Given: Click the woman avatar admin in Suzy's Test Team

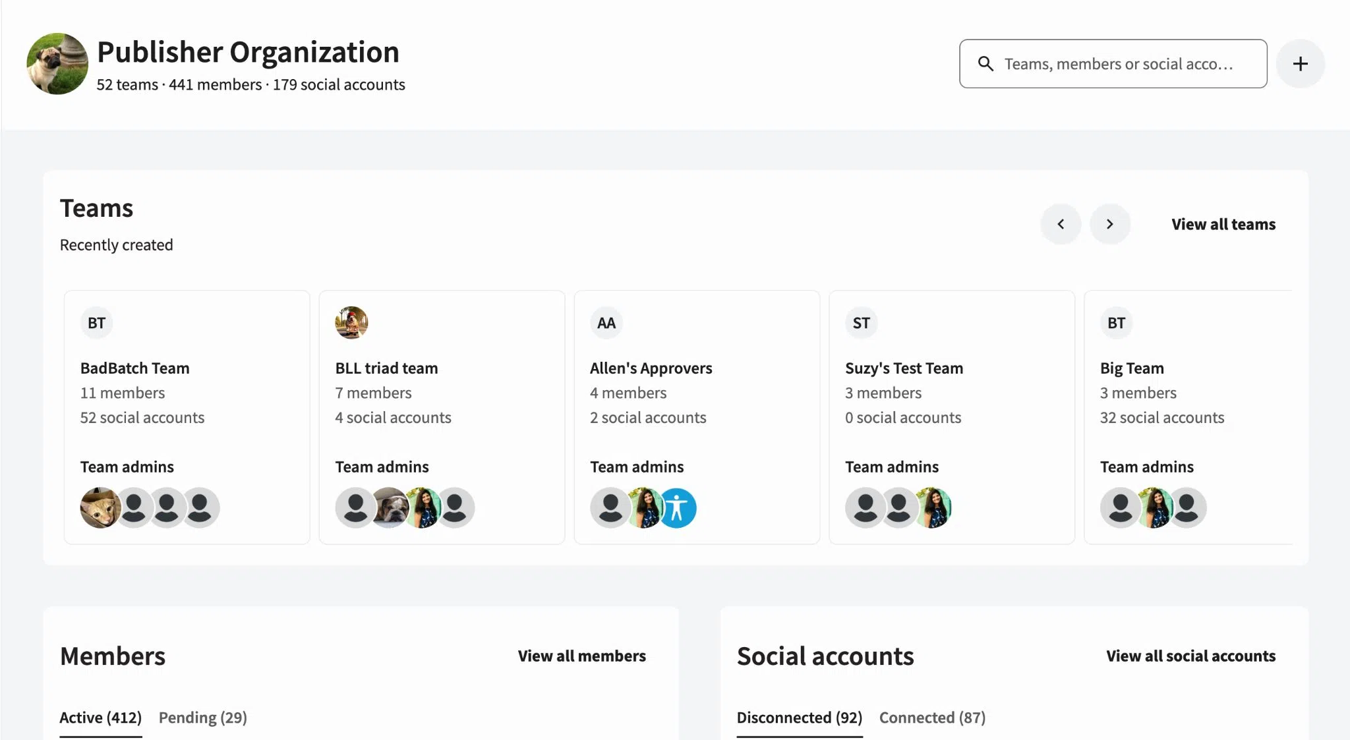Looking at the screenshot, I should [933, 508].
